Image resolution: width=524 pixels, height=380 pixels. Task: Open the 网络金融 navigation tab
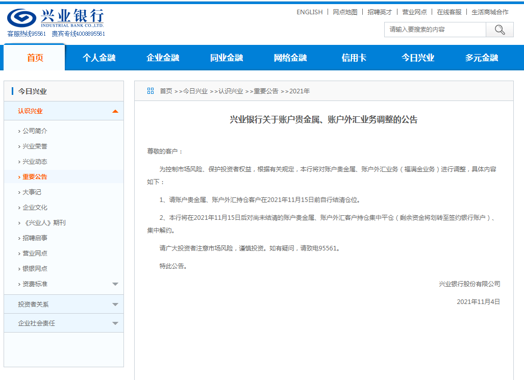tap(290, 58)
